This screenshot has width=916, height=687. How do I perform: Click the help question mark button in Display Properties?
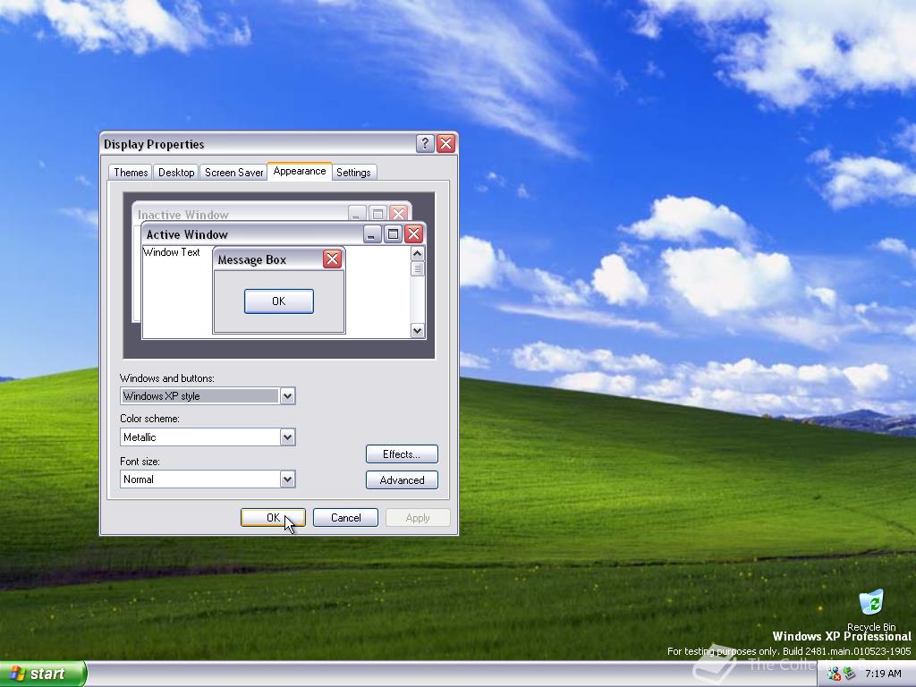(425, 143)
